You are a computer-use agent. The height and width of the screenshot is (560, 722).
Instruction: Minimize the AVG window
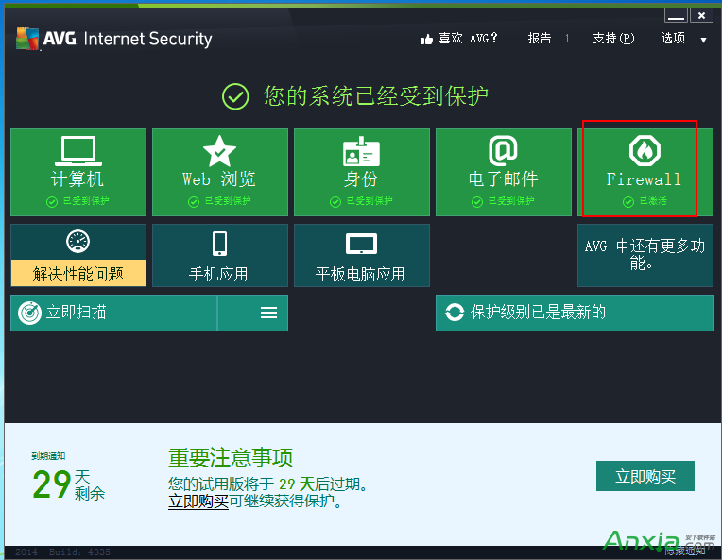676,16
